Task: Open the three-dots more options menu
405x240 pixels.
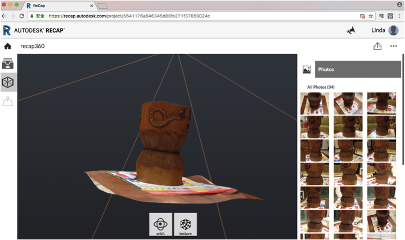Action: [393, 46]
